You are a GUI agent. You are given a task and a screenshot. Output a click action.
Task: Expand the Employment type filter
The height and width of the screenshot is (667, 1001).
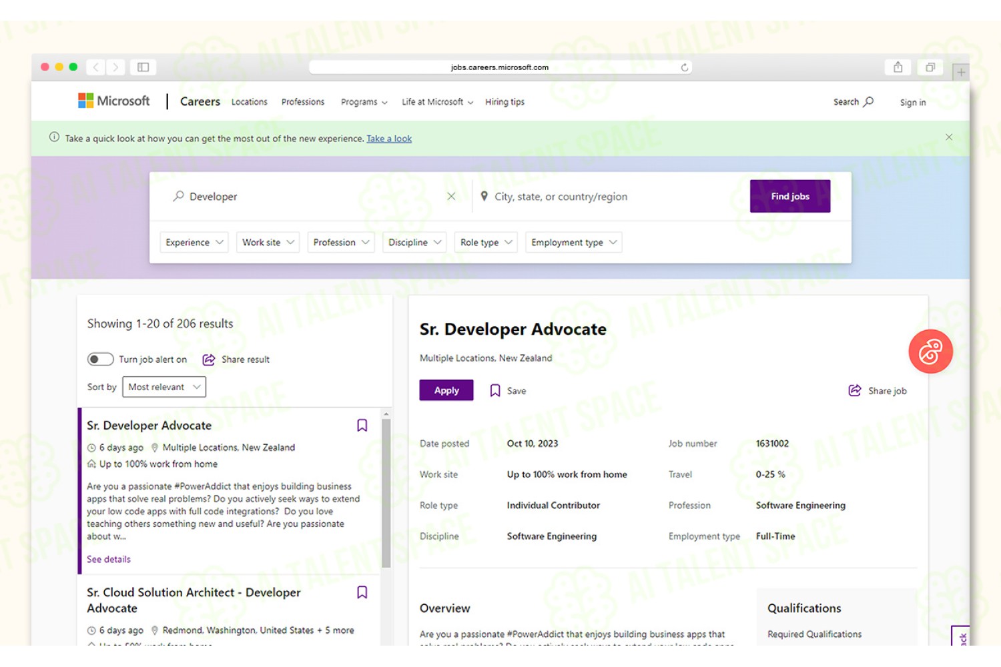pyautogui.click(x=574, y=242)
